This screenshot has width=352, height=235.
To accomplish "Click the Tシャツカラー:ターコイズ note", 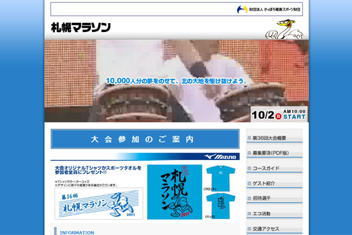I will click(72, 181).
